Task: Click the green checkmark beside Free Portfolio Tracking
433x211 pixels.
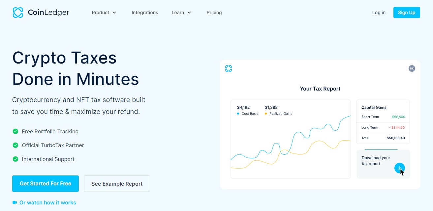Action: click(15, 131)
